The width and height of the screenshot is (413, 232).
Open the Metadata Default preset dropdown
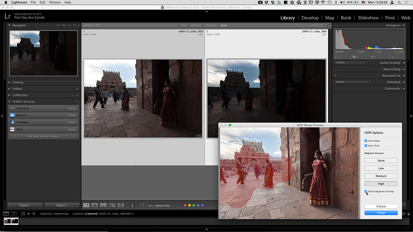point(353,82)
